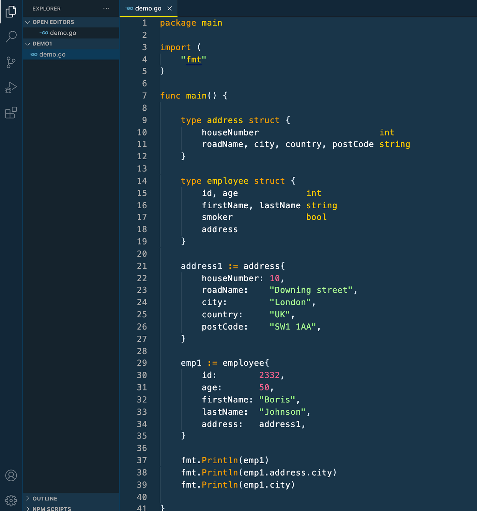Image resolution: width=477 pixels, height=511 pixels.
Task: Expand the Outline section
Action: (x=28, y=498)
